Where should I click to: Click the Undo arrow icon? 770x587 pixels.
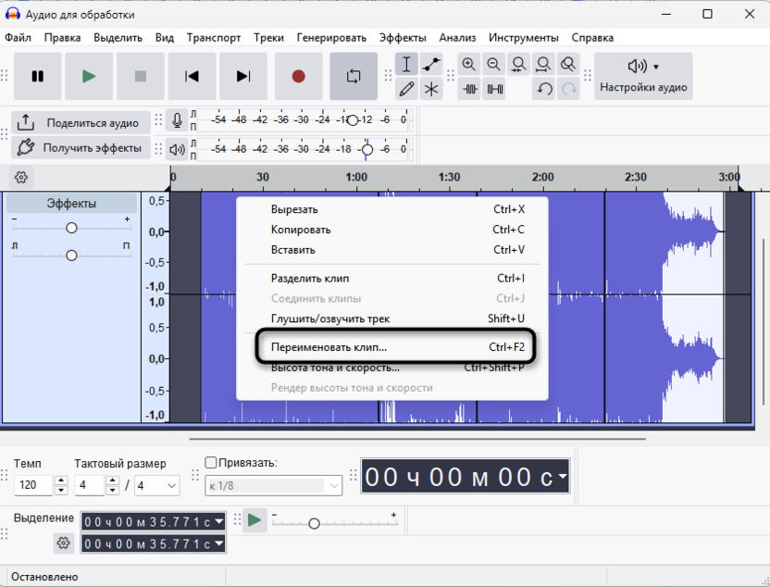(x=544, y=89)
